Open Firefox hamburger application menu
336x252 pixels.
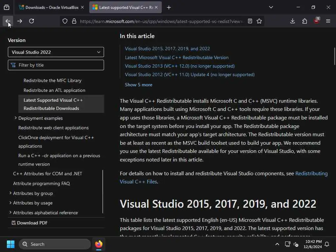(x=328, y=21)
